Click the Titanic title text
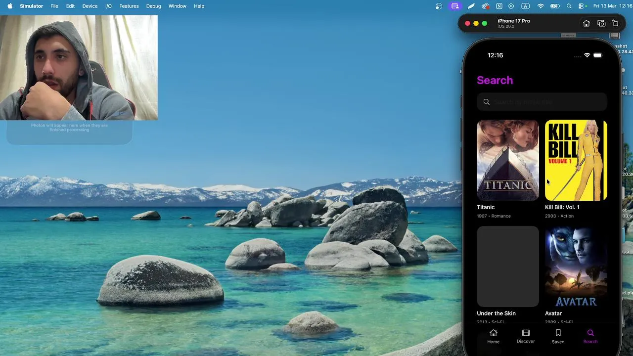Screen dimensions: 633x356 pyautogui.click(x=486, y=207)
